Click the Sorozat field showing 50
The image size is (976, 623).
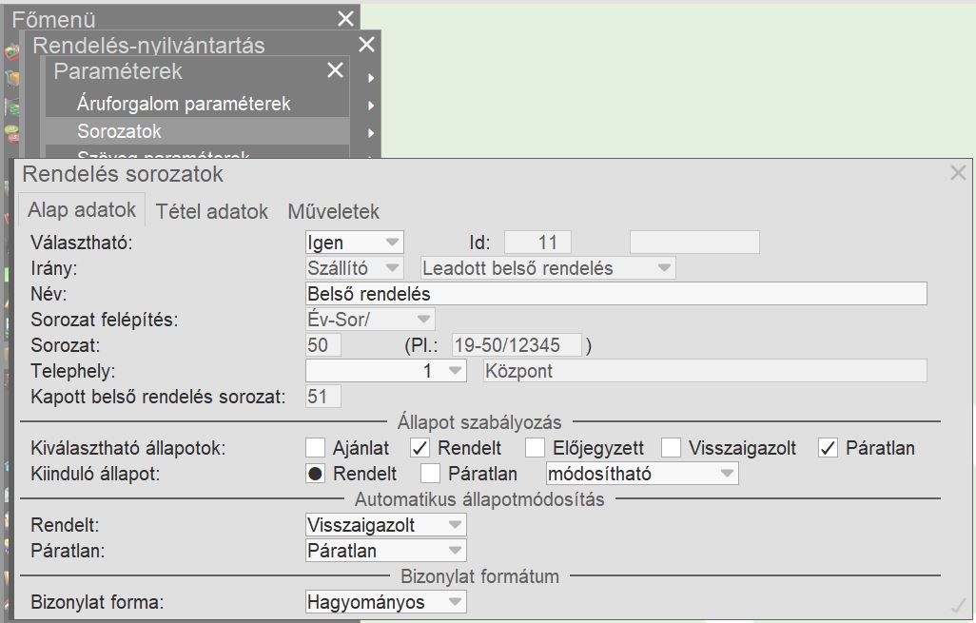pyautogui.click(x=323, y=345)
